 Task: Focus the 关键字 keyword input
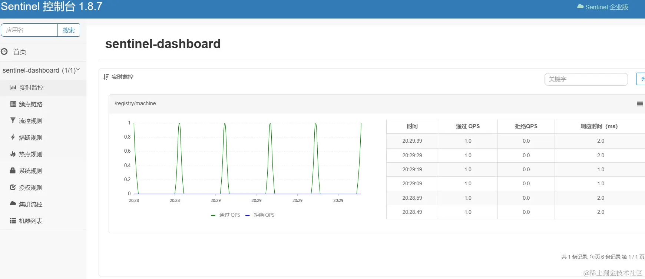click(x=586, y=79)
